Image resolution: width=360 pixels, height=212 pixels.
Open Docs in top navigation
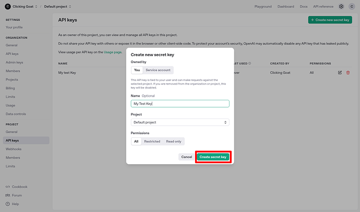click(304, 6)
